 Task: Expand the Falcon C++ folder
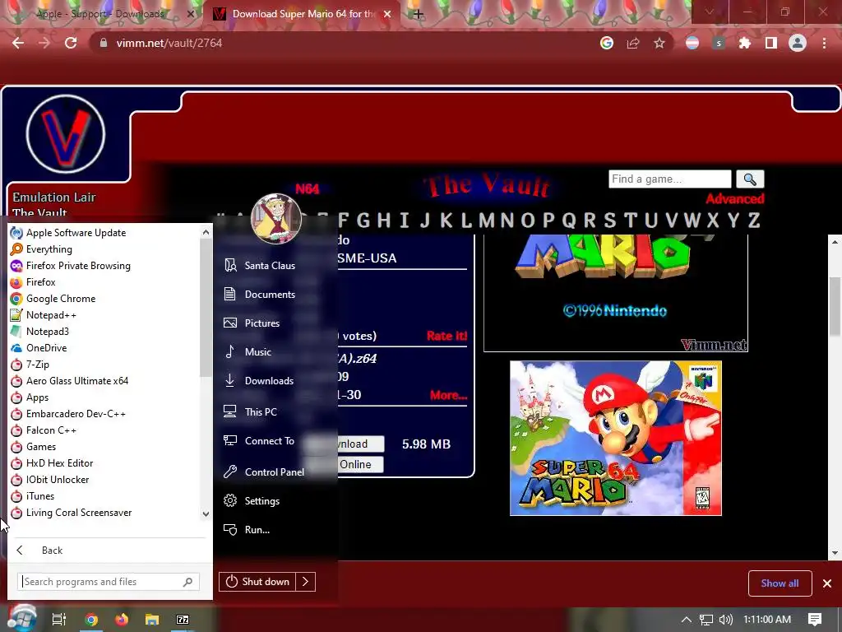click(x=51, y=430)
